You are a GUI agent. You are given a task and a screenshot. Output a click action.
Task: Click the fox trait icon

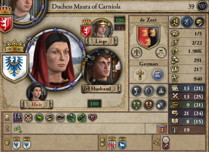28,118
